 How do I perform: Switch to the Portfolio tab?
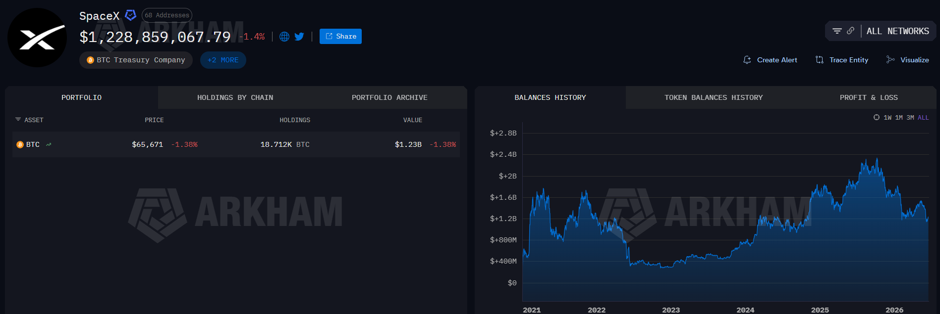(81, 97)
